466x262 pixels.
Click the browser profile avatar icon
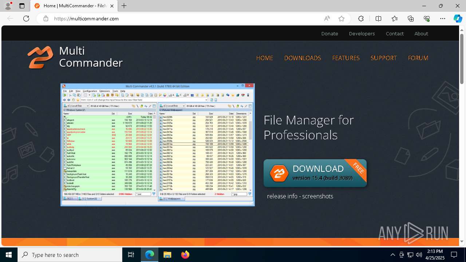(8, 6)
